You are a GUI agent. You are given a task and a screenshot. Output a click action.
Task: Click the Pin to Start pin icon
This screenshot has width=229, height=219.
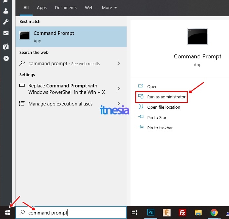coord(141,117)
